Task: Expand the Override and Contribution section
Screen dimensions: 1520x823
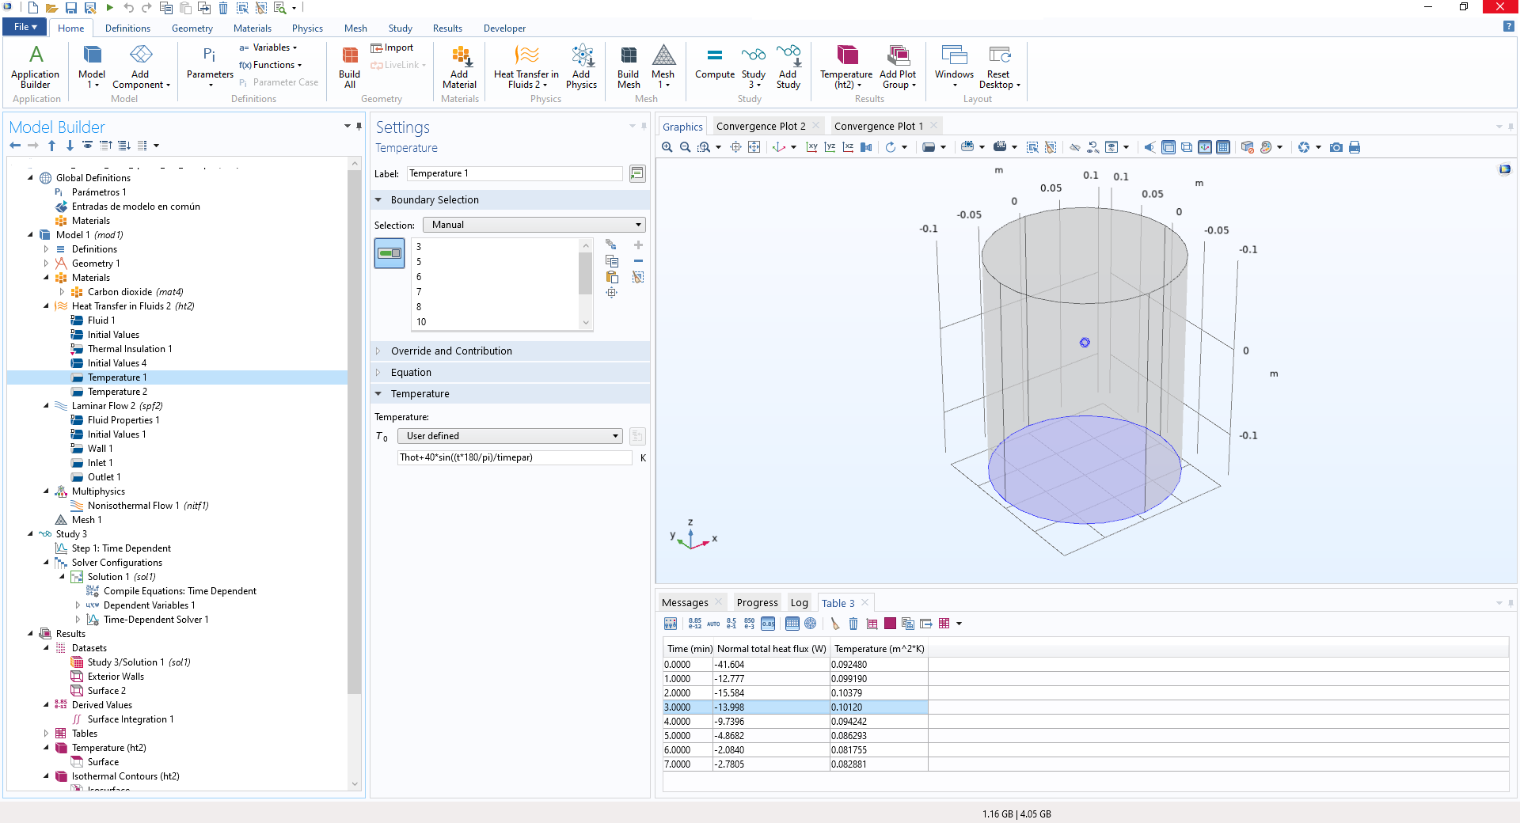Action: (451, 351)
